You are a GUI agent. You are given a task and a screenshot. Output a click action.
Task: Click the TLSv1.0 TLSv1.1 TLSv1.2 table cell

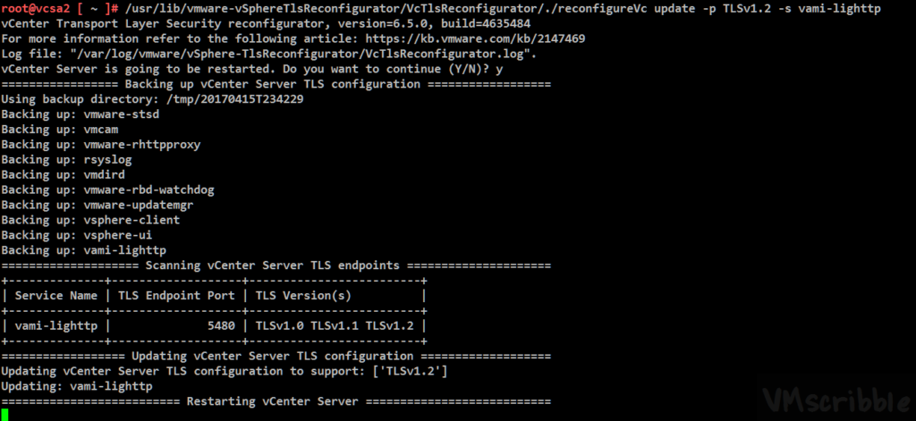pos(335,325)
